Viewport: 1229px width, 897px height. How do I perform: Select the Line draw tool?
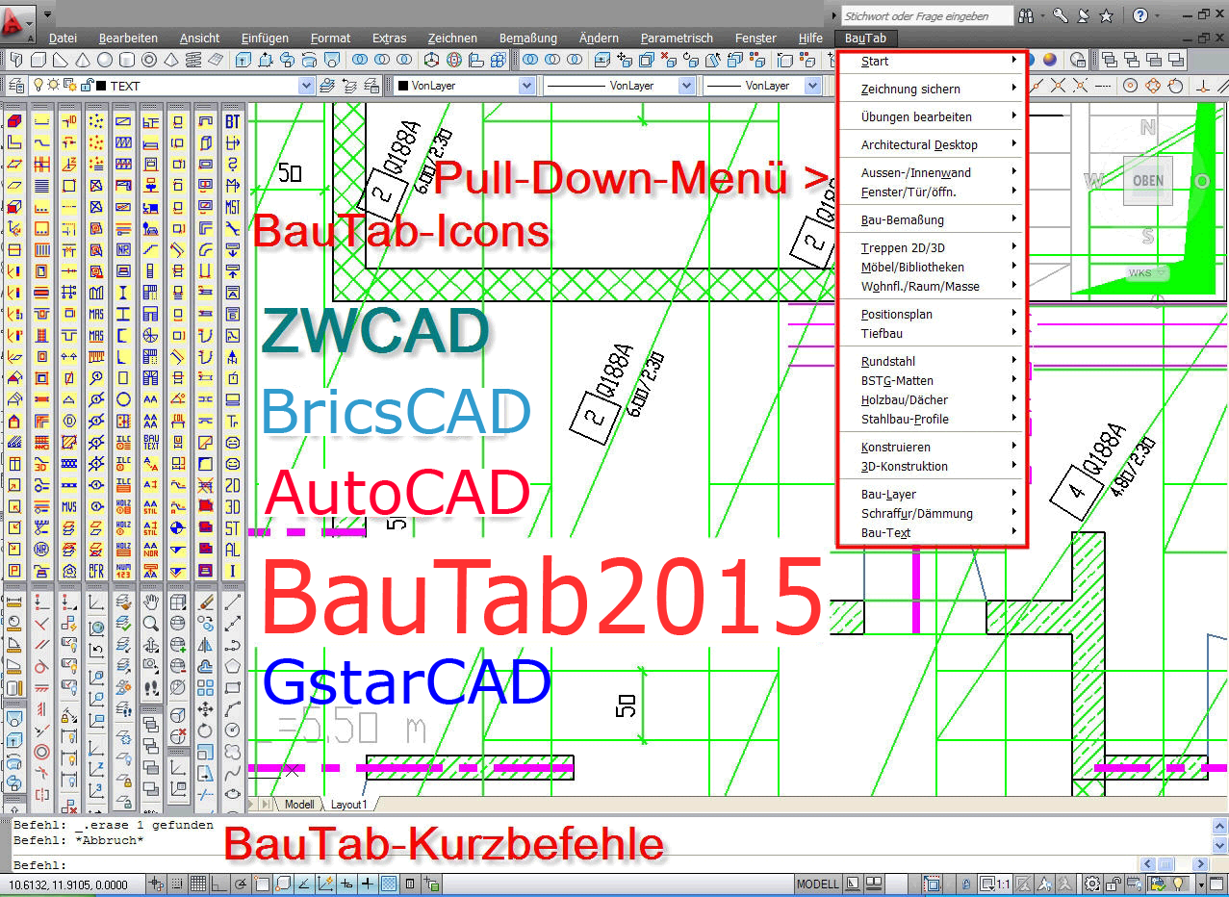pos(233,602)
